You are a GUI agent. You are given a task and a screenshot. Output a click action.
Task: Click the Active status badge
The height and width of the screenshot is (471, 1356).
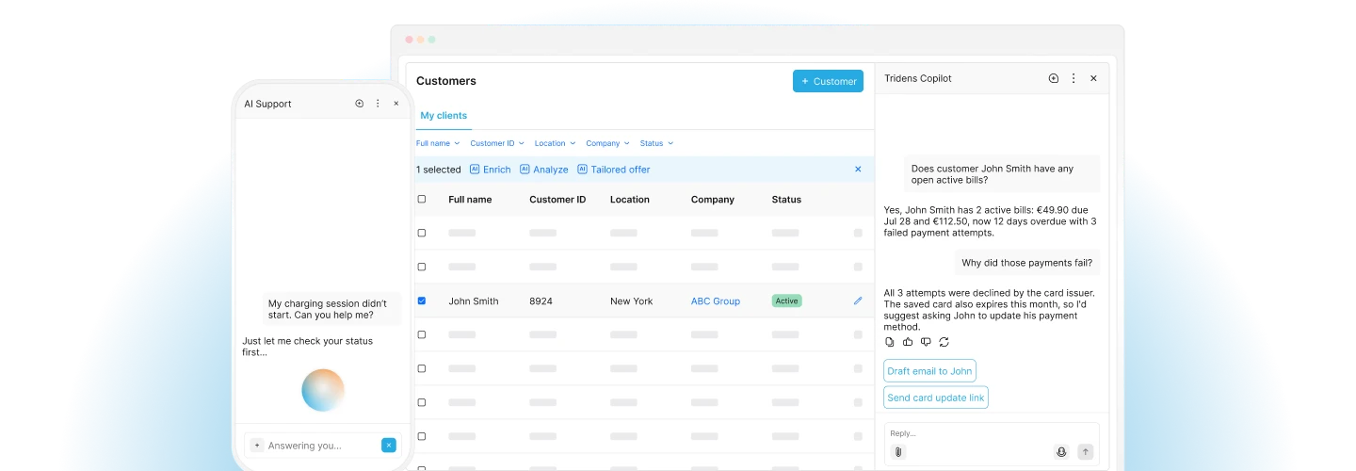pos(786,301)
